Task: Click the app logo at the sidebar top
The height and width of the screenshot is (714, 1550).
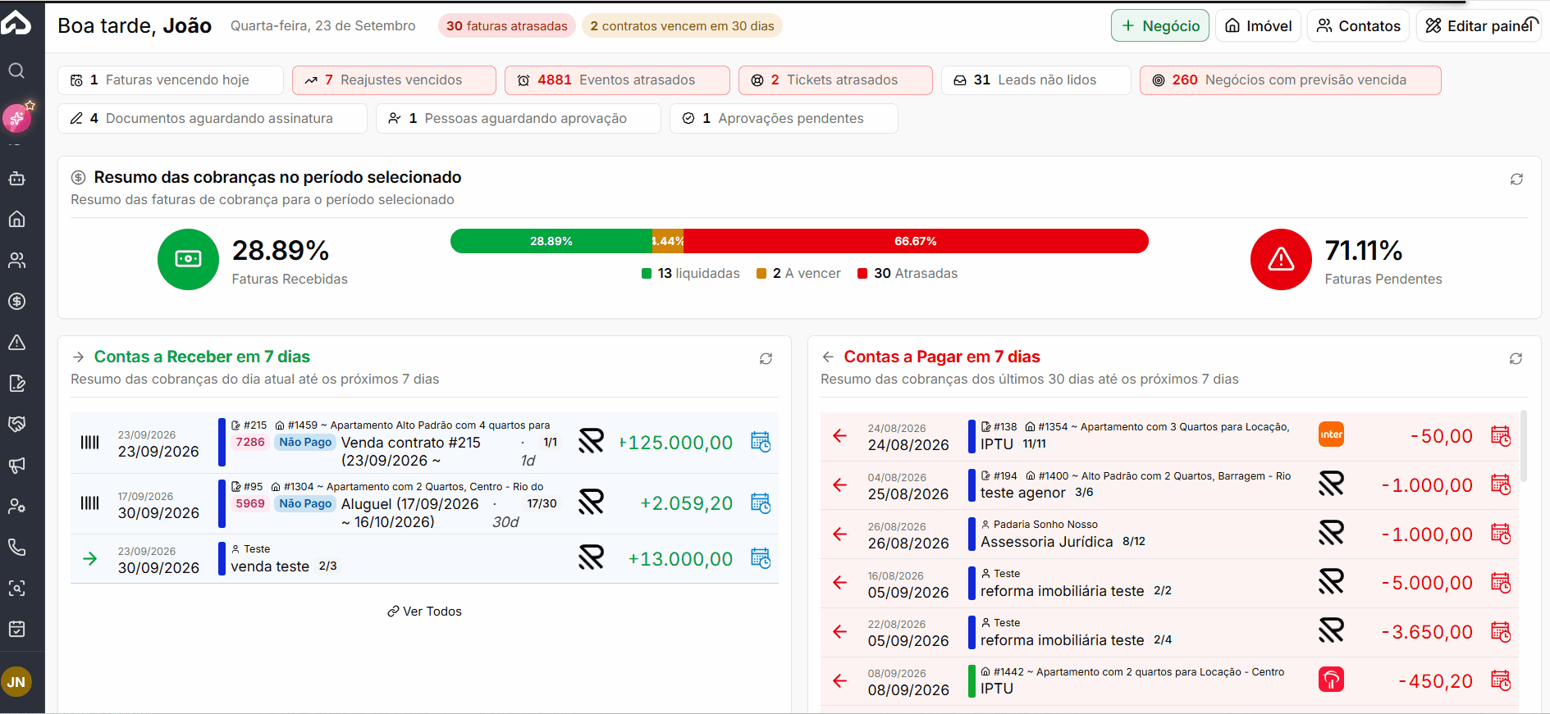Action: pos(16,22)
